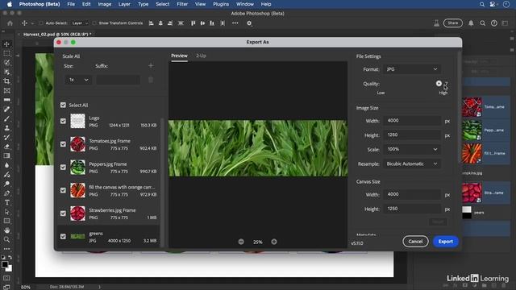Select the Frame tool
Image resolution: width=516 pixels, height=290 pixels.
click(7, 90)
